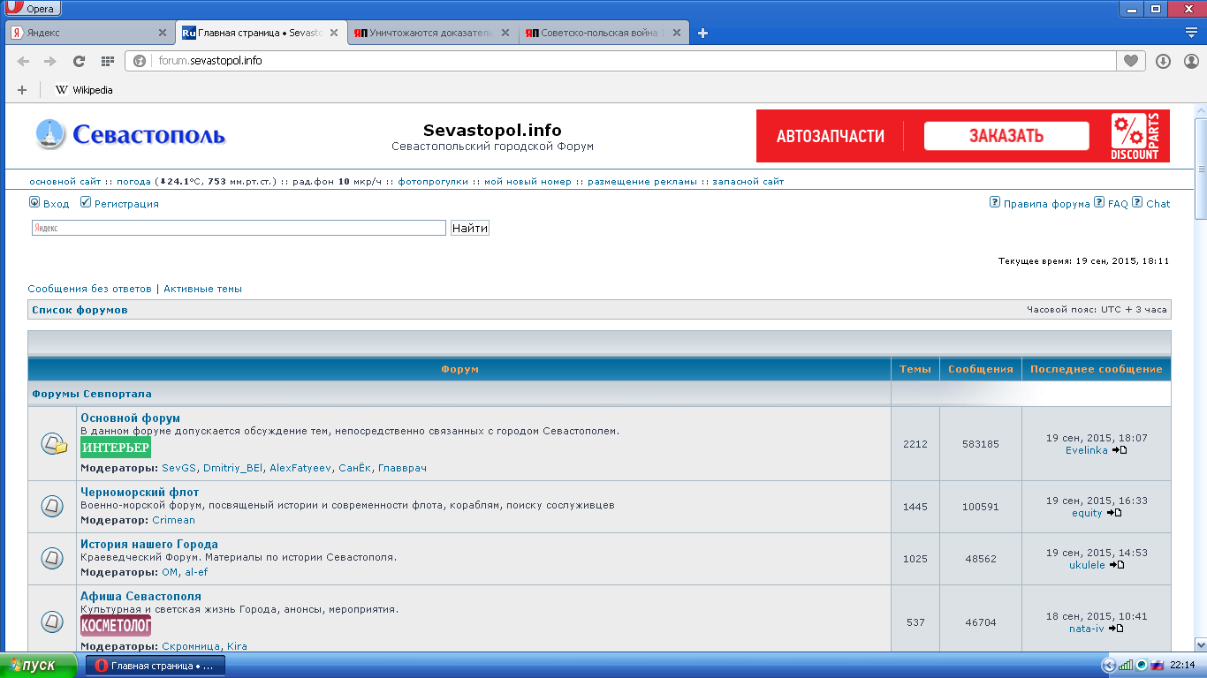1207x678 pixels.
Task: Click the ИНТЕРЬЕР green ad badge
Action: (116, 448)
